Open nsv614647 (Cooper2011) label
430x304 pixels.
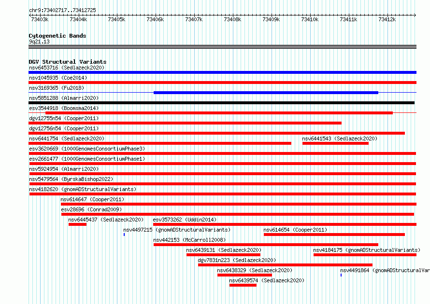(92, 199)
